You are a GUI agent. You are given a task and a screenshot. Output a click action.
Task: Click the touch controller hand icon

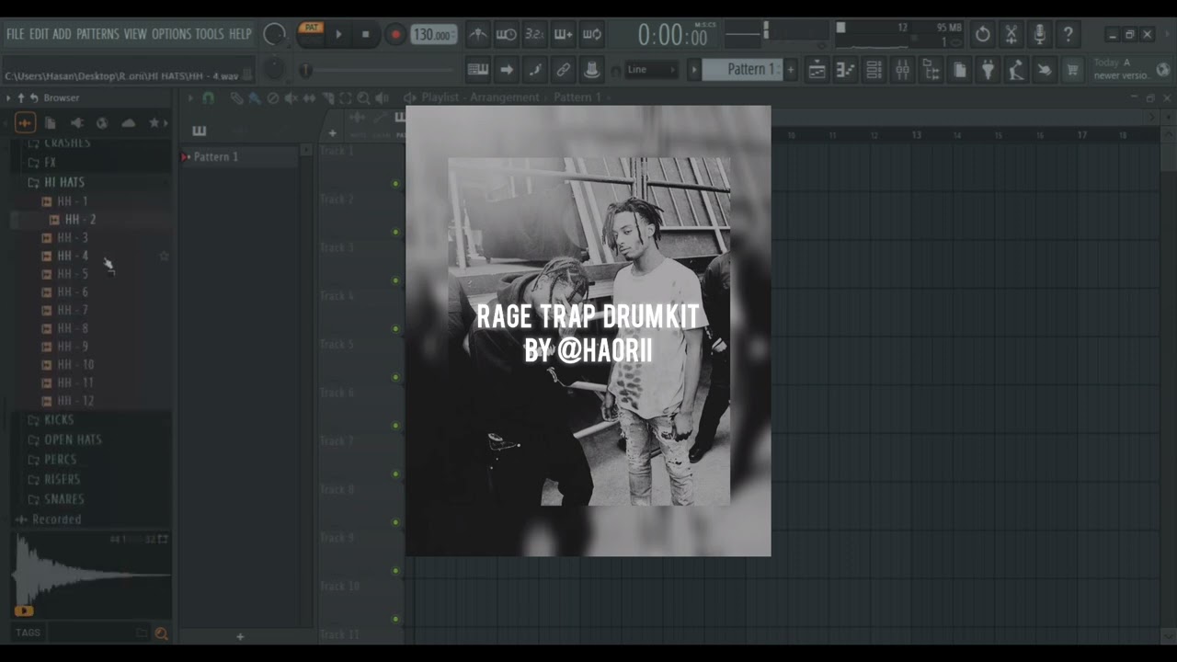(x=1045, y=70)
